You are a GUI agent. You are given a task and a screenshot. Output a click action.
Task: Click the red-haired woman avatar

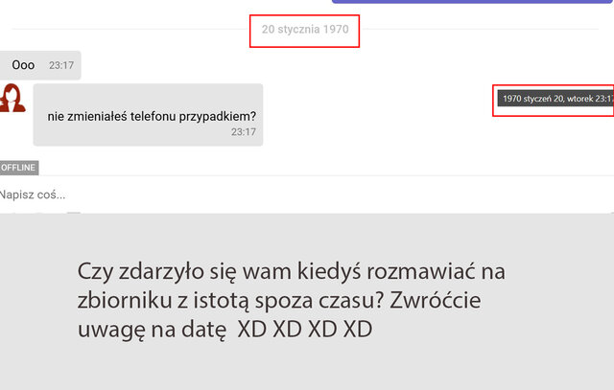(x=12, y=98)
